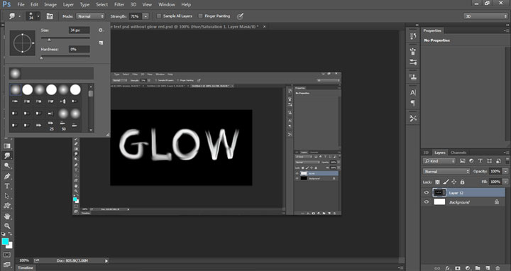Open brush picker gear settings menu
The width and height of the screenshot is (511, 271).
pyautogui.click(x=101, y=30)
